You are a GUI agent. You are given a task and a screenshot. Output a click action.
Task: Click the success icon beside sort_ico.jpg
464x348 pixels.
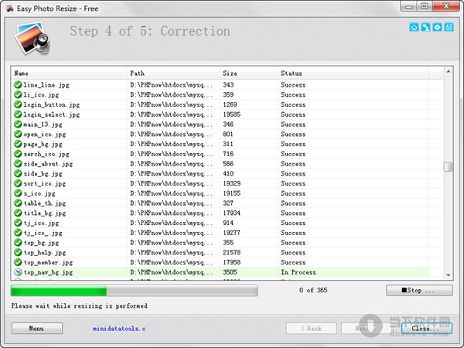tap(18, 183)
